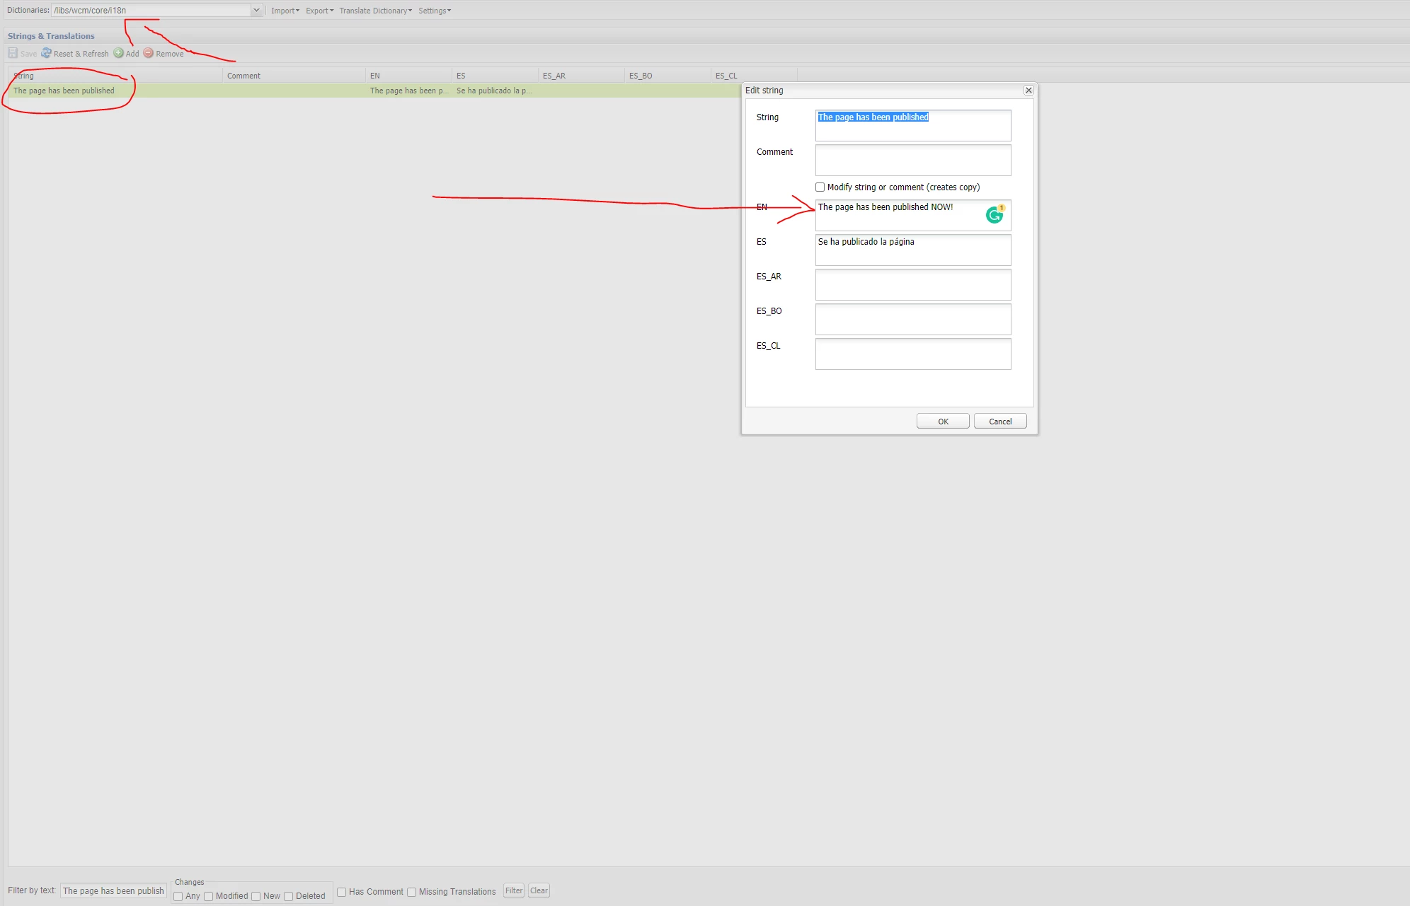The image size is (1410, 906).
Task: Open the Export menu
Action: tap(319, 11)
